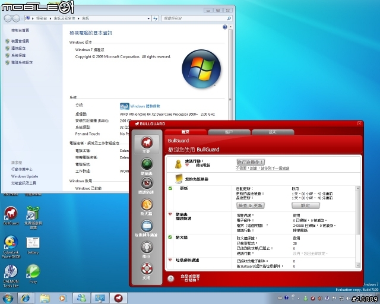Open Windows Explorer folder on the taskbar
This screenshot has height=304, width=380.
(x=45, y=298)
